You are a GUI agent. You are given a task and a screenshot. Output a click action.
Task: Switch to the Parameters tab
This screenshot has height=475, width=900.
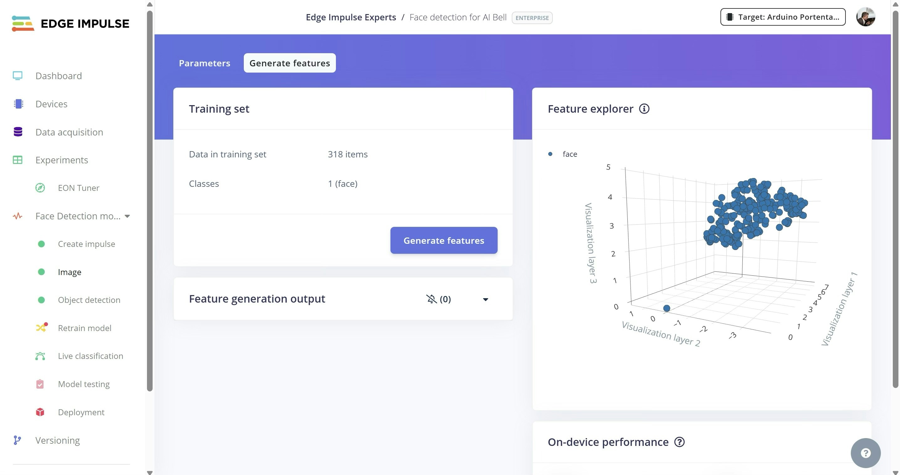[x=204, y=63]
